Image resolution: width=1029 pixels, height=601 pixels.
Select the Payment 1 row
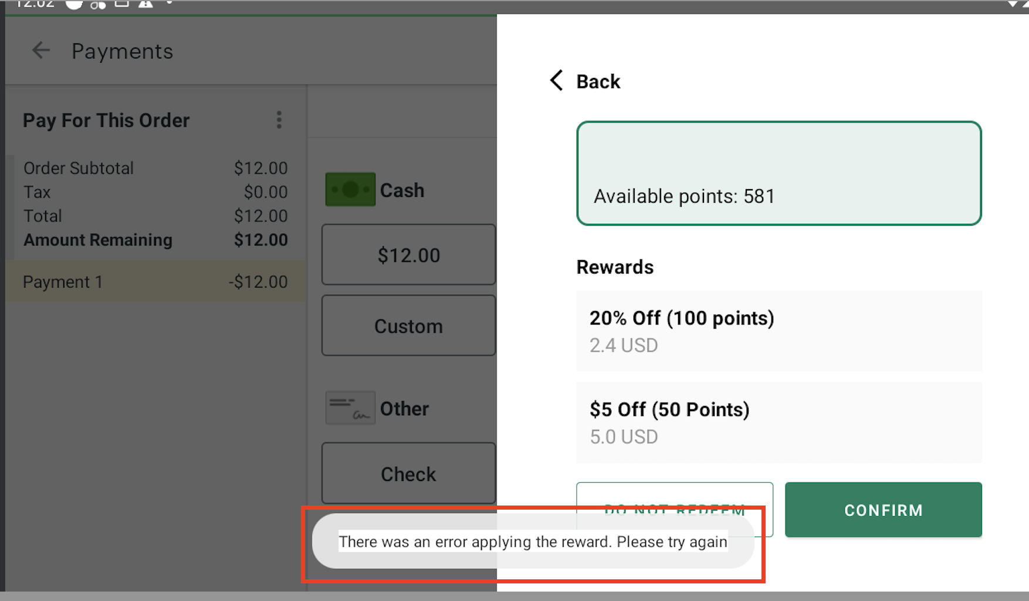[155, 282]
